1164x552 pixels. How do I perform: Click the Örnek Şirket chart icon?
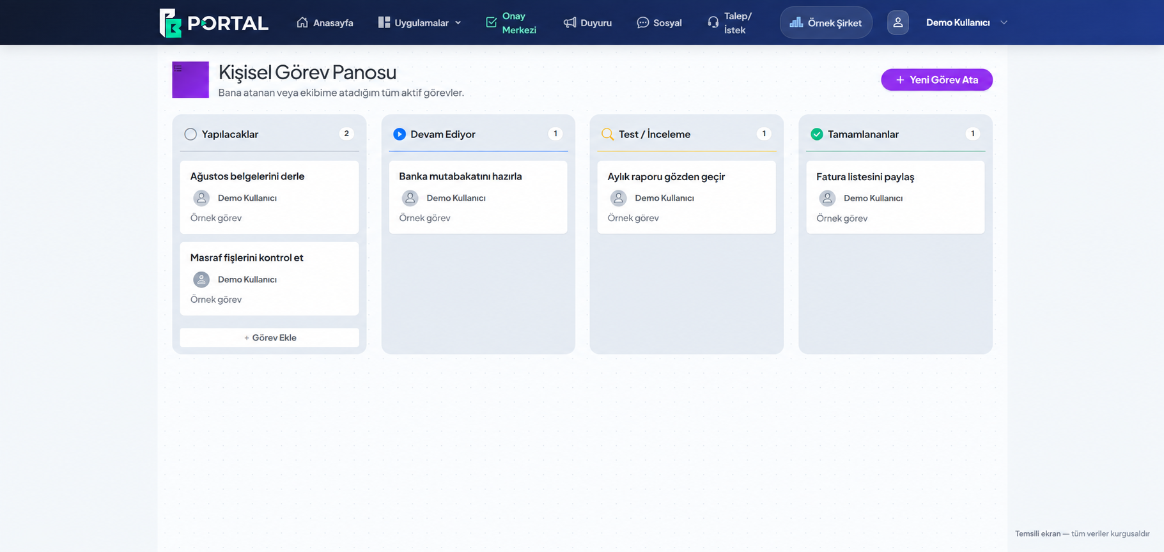[796, 22]
